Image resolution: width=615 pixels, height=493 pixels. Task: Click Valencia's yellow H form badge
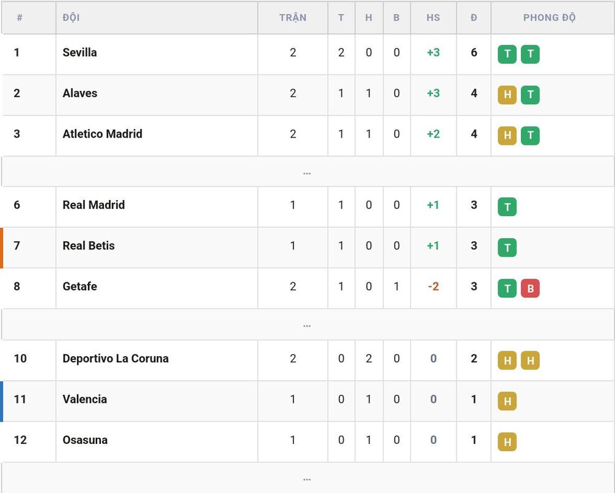click(507, 401)
